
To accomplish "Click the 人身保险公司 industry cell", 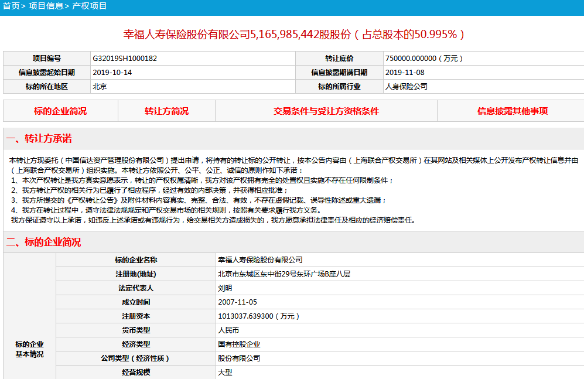I will [x=406, y=87].
